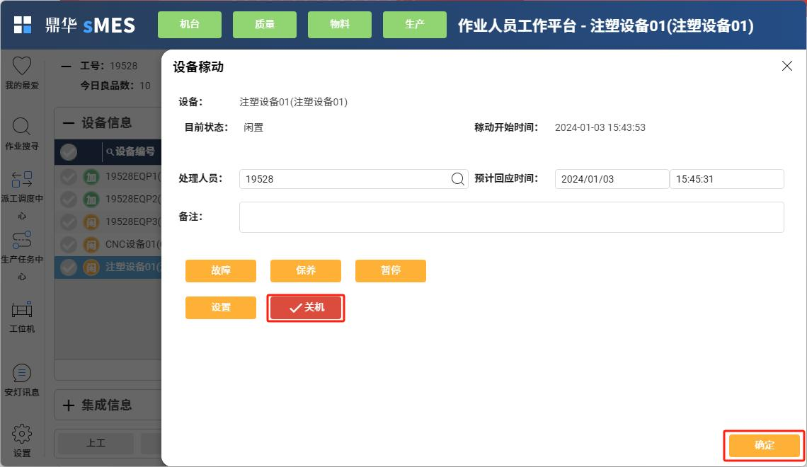Expand the 集成信息 panel
Viewport: 807px width, 467px height.
pyautogui.click(x=69, y=405)
